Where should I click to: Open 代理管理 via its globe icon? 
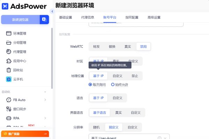[9, 52]
